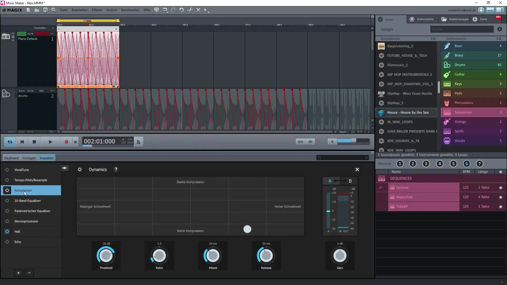Toggle VocalTune effect power button
Screen dimensions: 507x285
pyautogui.click(x=7, y=170)
